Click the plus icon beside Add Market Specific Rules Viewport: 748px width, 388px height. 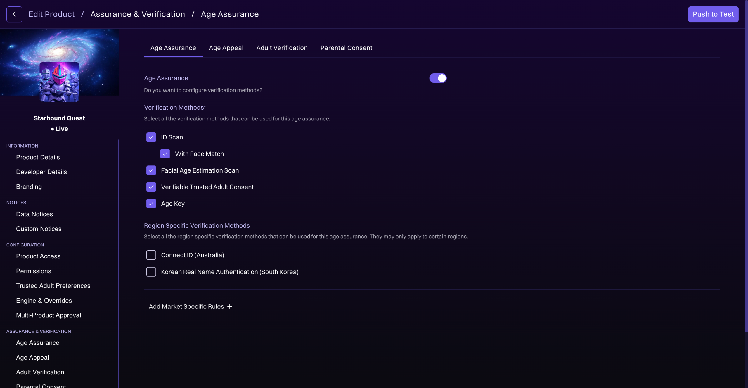230,306
